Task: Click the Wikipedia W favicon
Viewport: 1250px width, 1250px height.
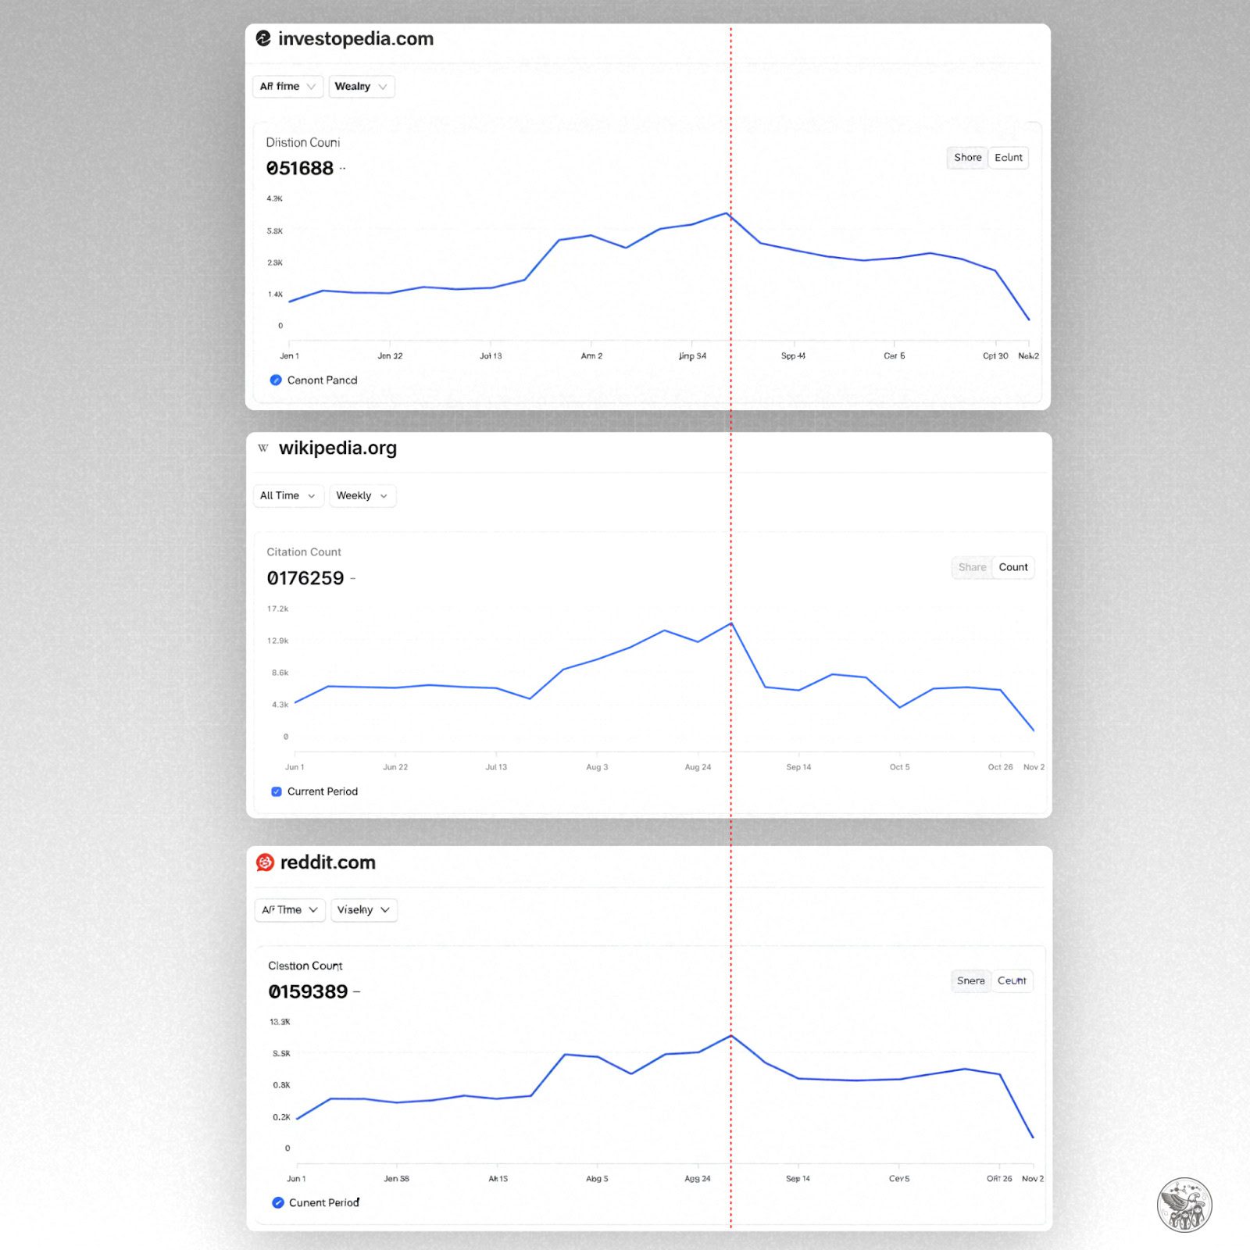Action: [x=263, y=448]
